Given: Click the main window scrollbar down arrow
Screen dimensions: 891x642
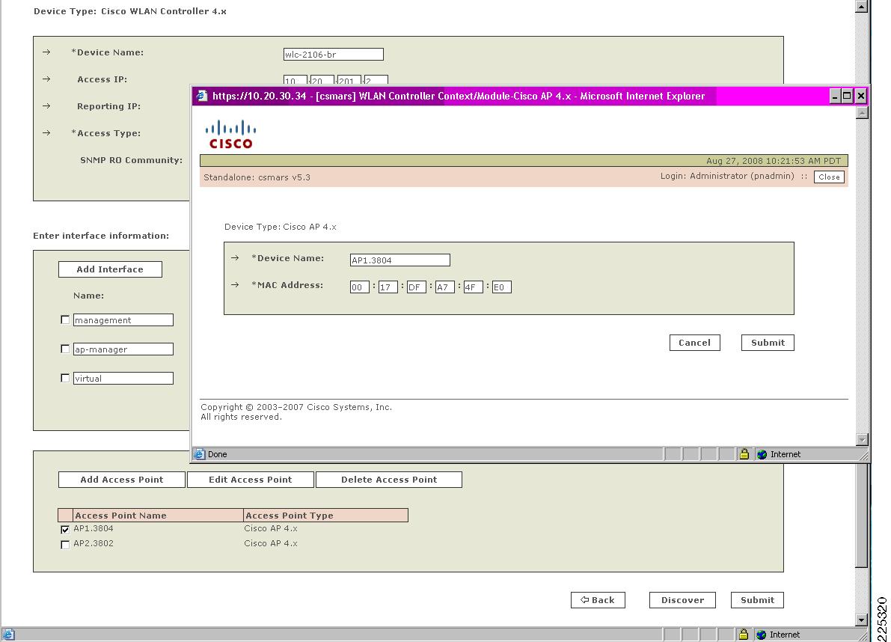Looking at the screenshot, I should tap(862, 620).
